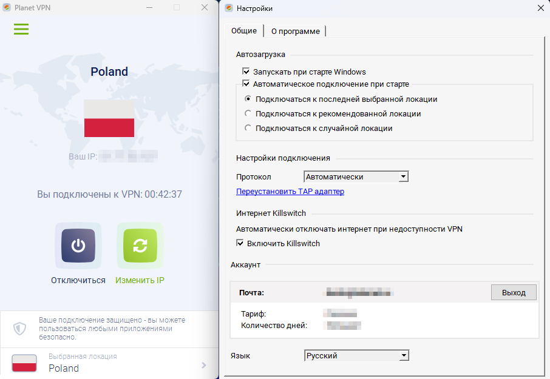This screenshot has height=379, width=550.
Task: Click the Выбранная локация caption
Action: coord(83,356)
